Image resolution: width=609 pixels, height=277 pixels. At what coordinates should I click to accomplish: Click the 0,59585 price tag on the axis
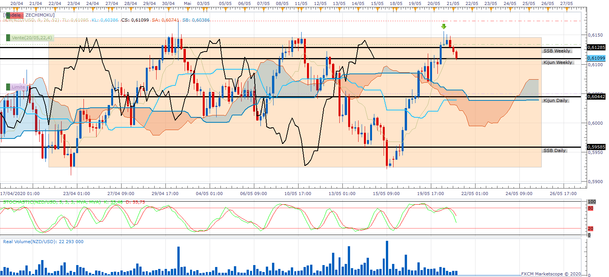pyautogui.click(x=596, y=147)
